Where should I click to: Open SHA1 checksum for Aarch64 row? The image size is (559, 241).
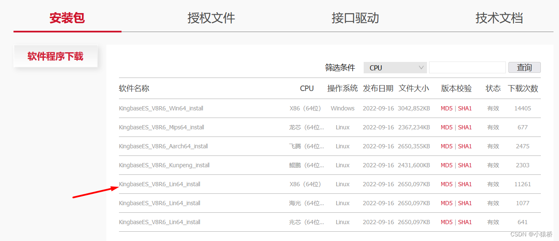pos(465,146)
